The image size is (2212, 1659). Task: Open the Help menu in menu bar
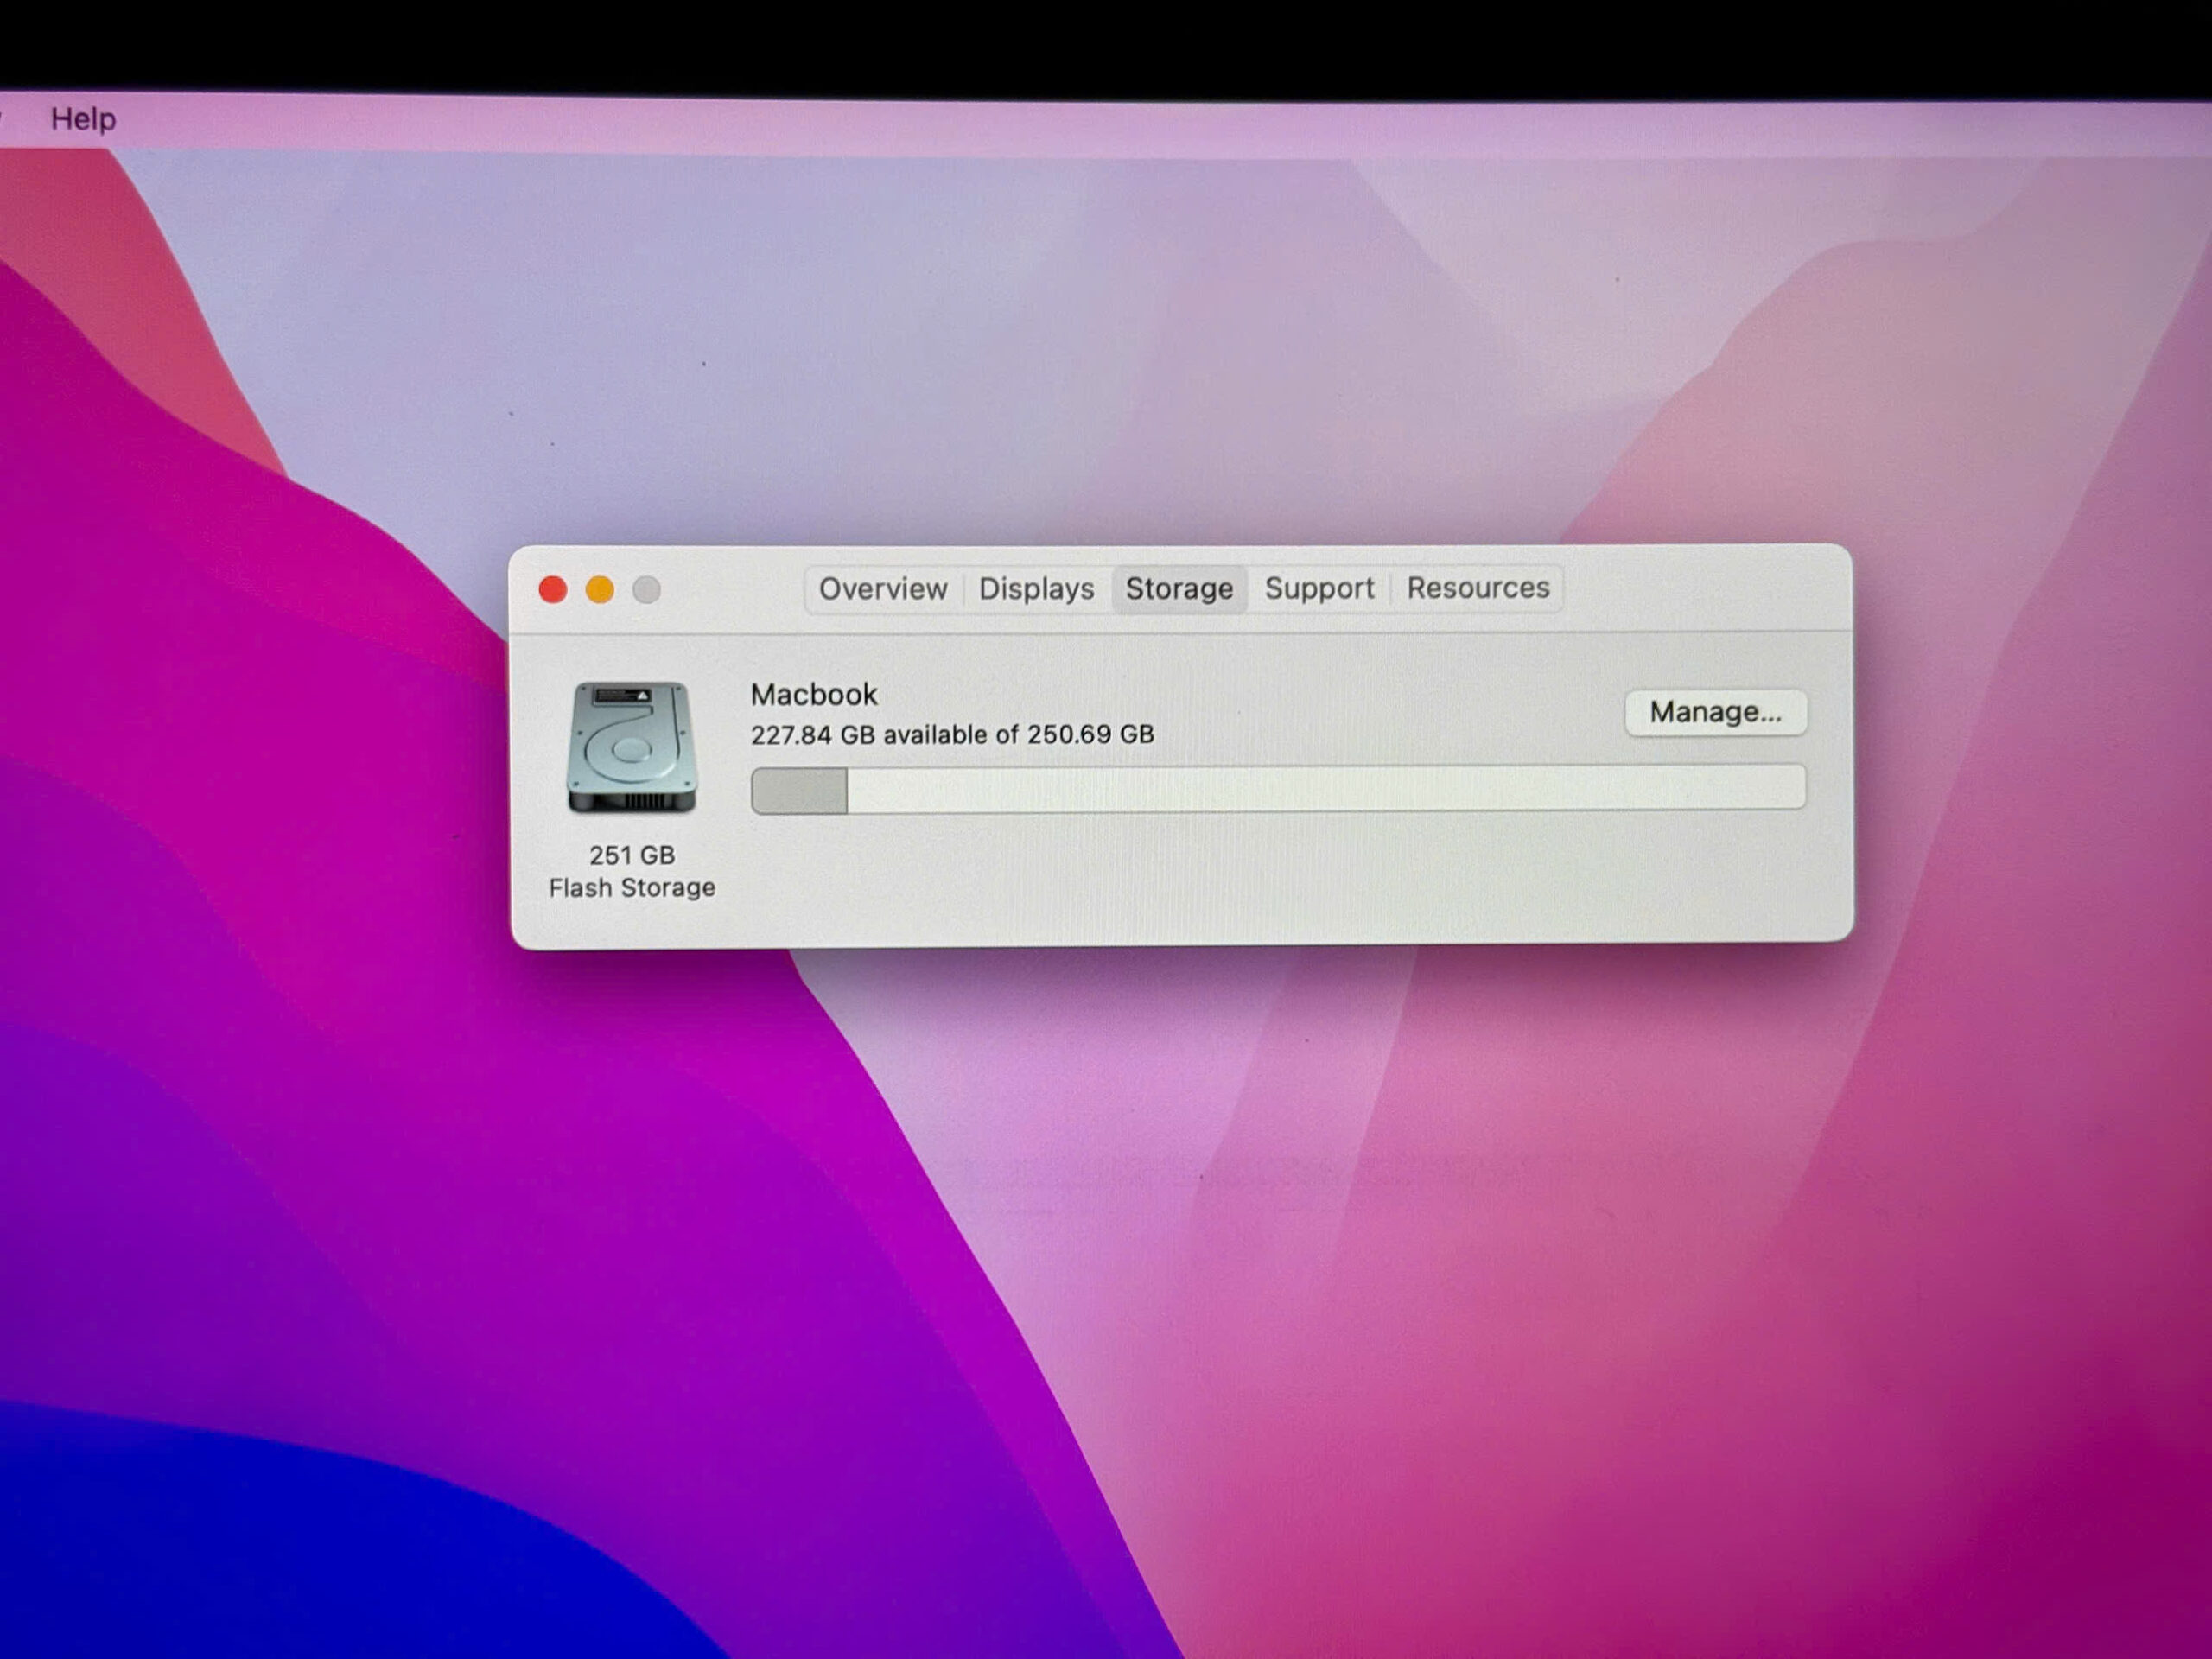pyautogui.click(x=83, y=119)
